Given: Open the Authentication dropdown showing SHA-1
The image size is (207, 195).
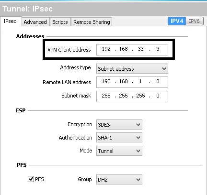Looking at the screenshot, I should (119, 138).
